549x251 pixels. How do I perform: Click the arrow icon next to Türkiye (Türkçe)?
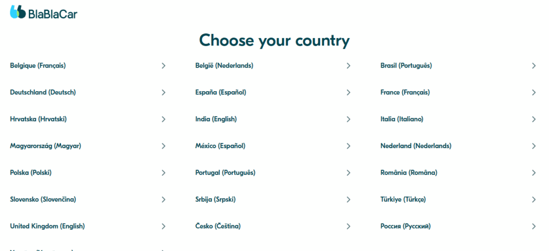click(533, 200)
